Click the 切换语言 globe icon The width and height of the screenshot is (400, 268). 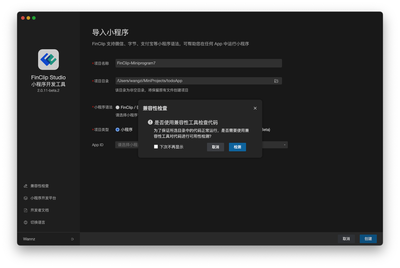pos(25,222)
